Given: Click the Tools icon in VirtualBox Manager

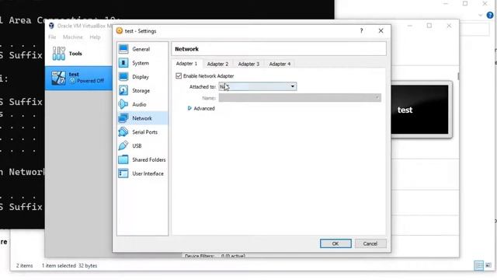Looking at the screenshot, I should pos(59,54).
